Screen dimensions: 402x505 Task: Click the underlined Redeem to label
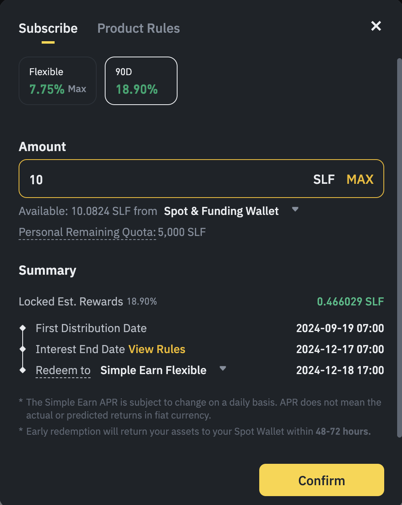tap(63, 370)
